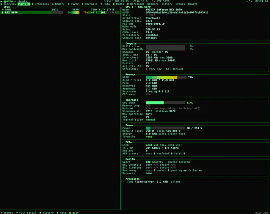Click the Efficiency very low entry
The width and height of the screenshot is (270, 214).
coord(165,69)
